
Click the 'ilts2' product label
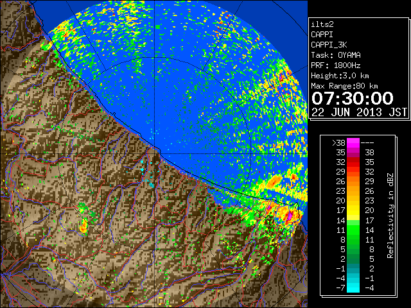pos(322,24)
